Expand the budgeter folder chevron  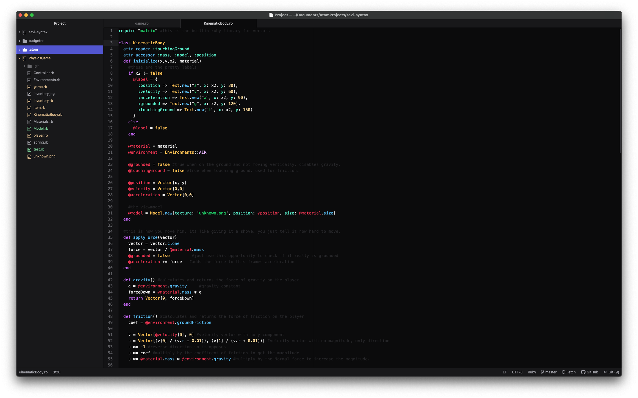[19, 41]
